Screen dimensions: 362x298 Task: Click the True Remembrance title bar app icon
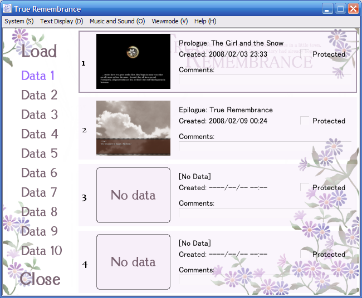[x=7, y=9]
